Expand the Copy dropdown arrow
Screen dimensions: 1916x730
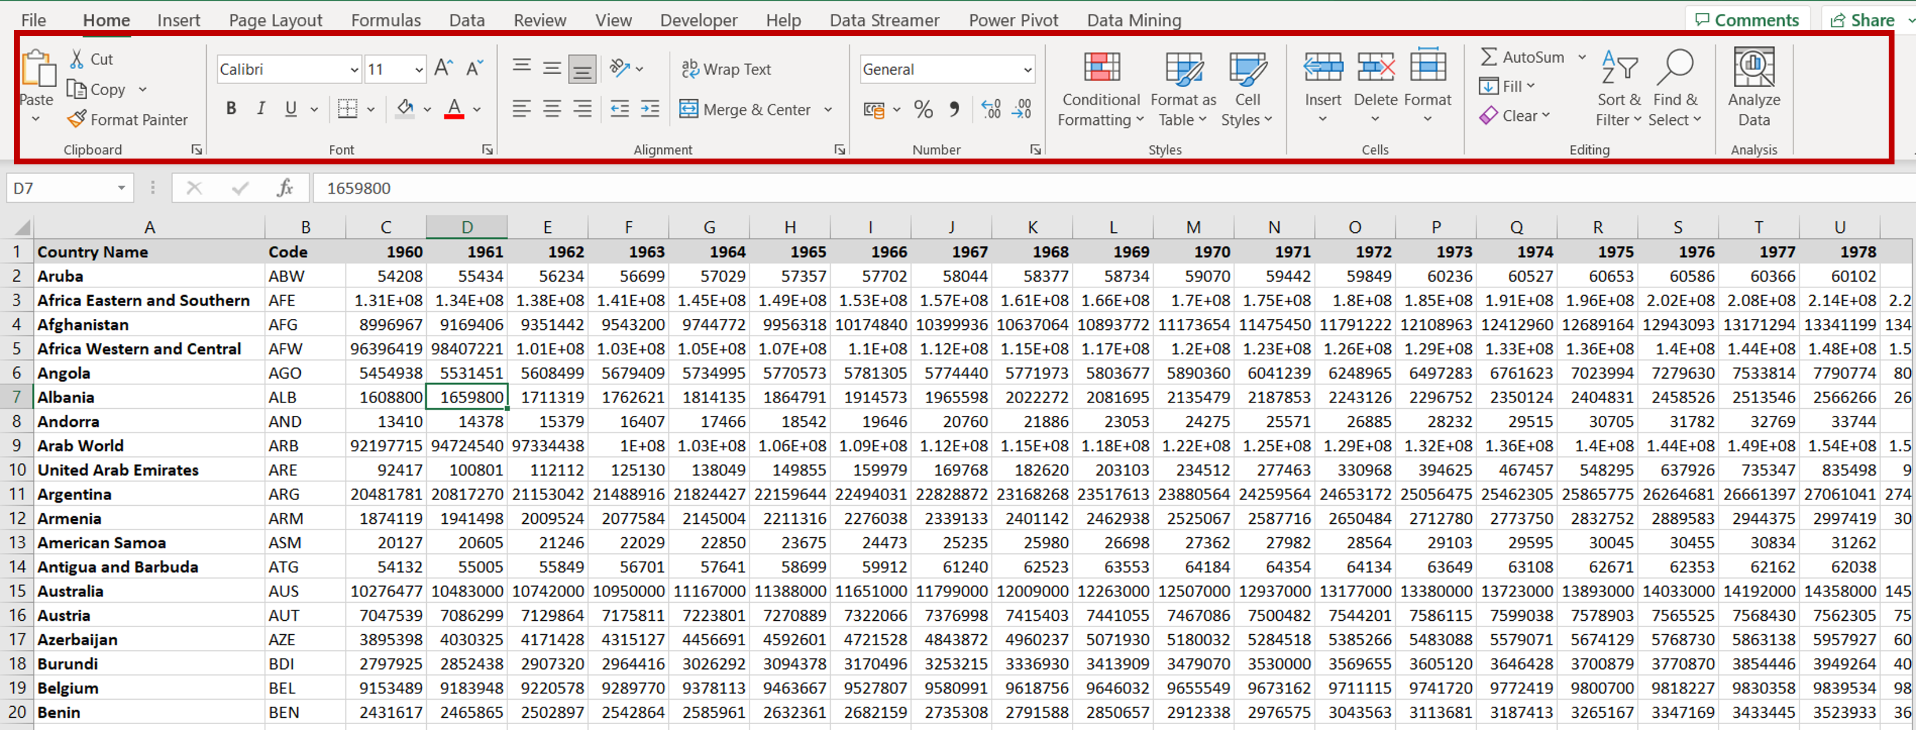click(x=143, y=89)
